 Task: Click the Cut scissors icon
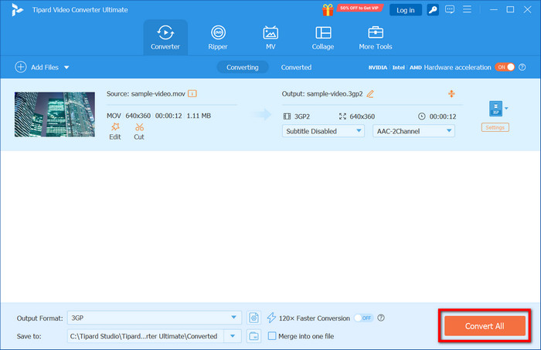(x=139, y=127)
